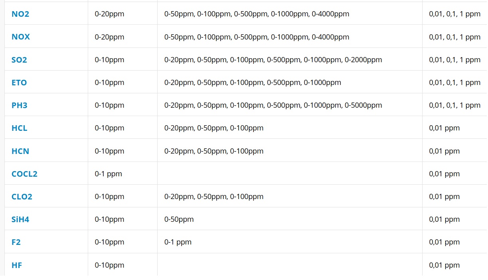Open the SiH4 gas link
Viewport: 488px width, 280px height.
tap(20, 219)
